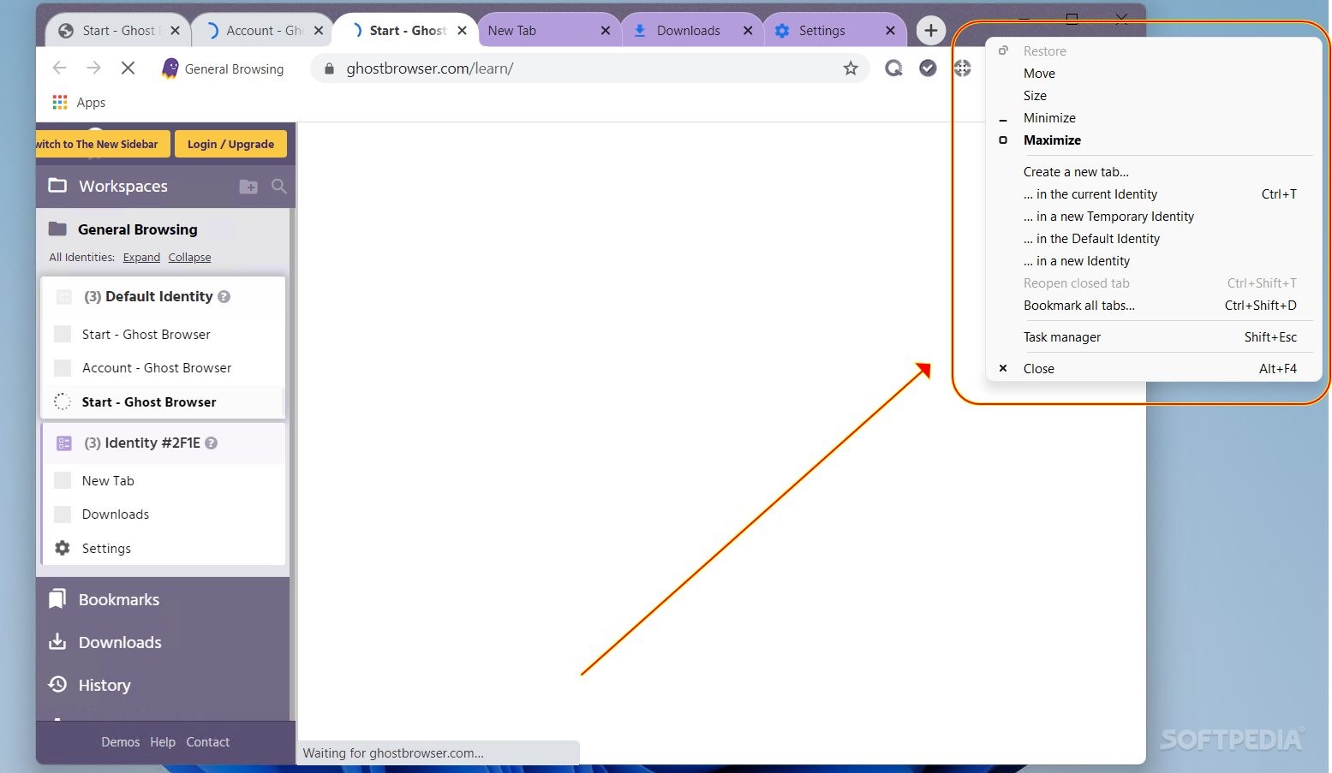Open the General Browsing workspace ghost icon
This screenshot has width=1332, height=773.
coord(170,68)
